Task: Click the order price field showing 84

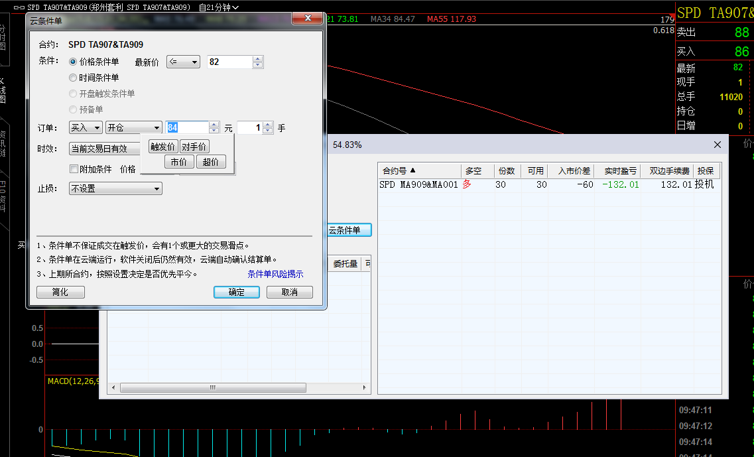Action: pyautogui.click(x=187, y=127)
